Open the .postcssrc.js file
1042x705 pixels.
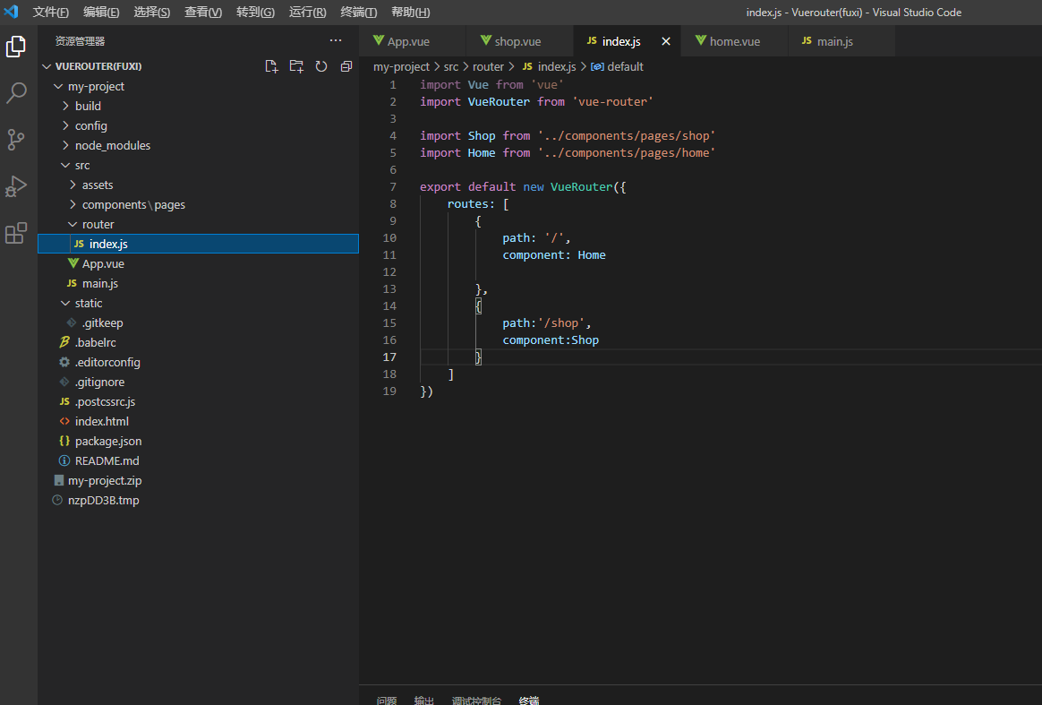coord(198,401)
